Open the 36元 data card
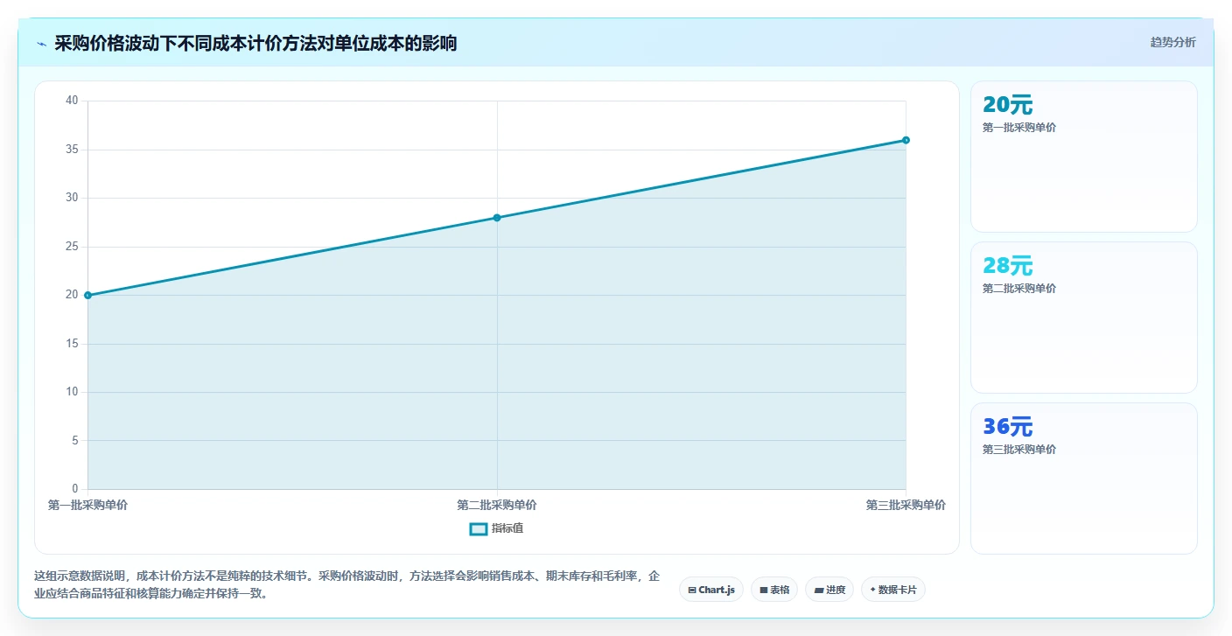 [1084, 479]
